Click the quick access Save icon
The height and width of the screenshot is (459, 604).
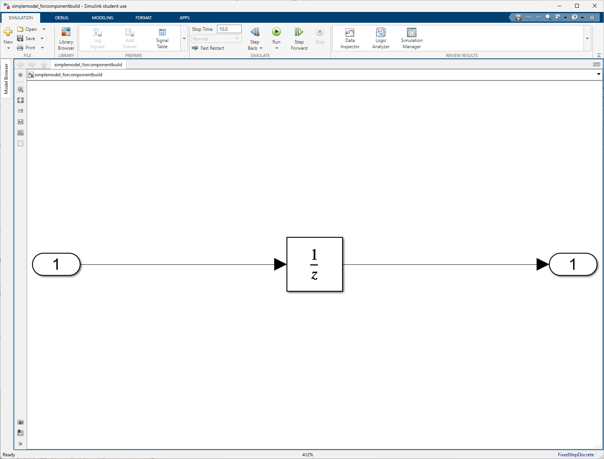click(518, 17)
